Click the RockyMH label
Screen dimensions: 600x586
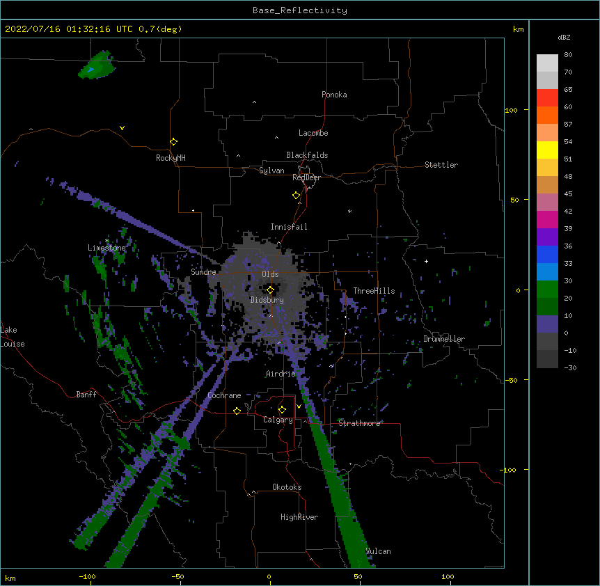(171, 158)
